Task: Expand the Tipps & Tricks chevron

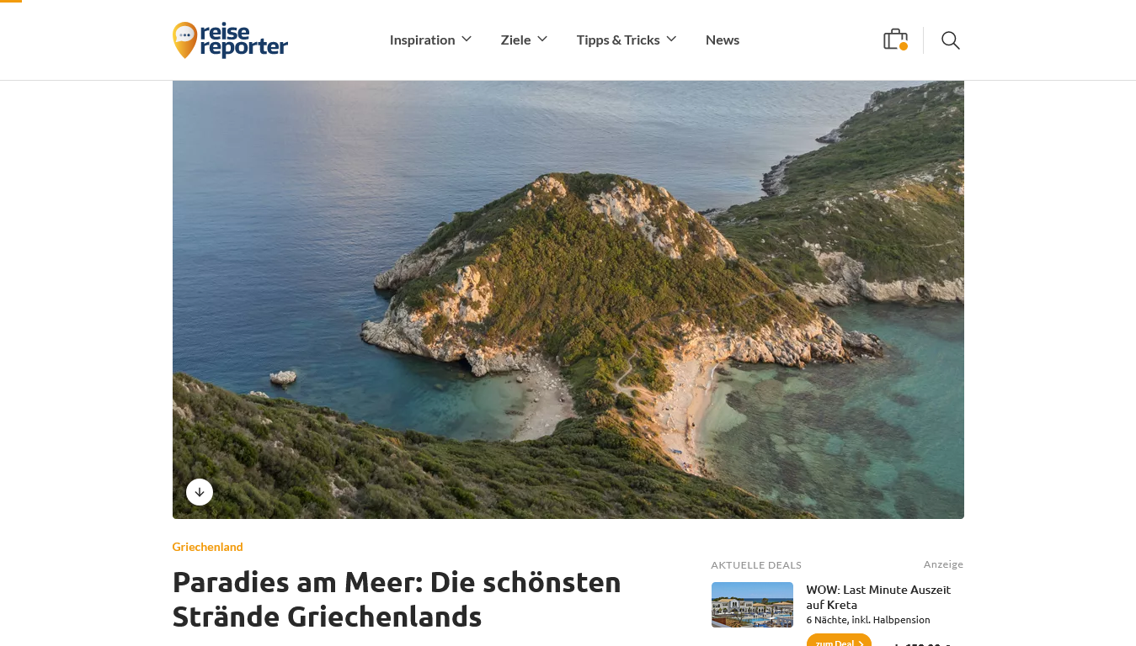Action: point(671,39)
